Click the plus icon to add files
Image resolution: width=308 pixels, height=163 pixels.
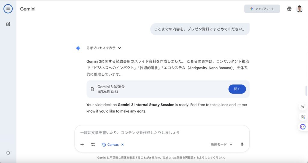coord(82,144)
